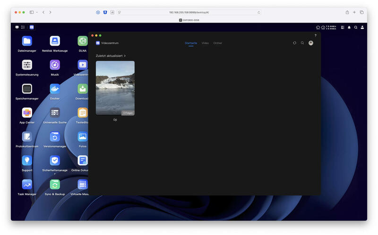This screenshot has height=235, width=378.
Task: Search inside Videozentrum with magnifier icon
Action: pyautogui.click(x=302, y=43)
